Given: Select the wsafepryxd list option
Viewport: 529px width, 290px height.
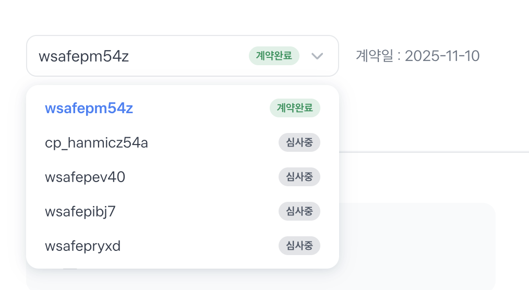Looking at the screenshot, I should click(83, 246).
